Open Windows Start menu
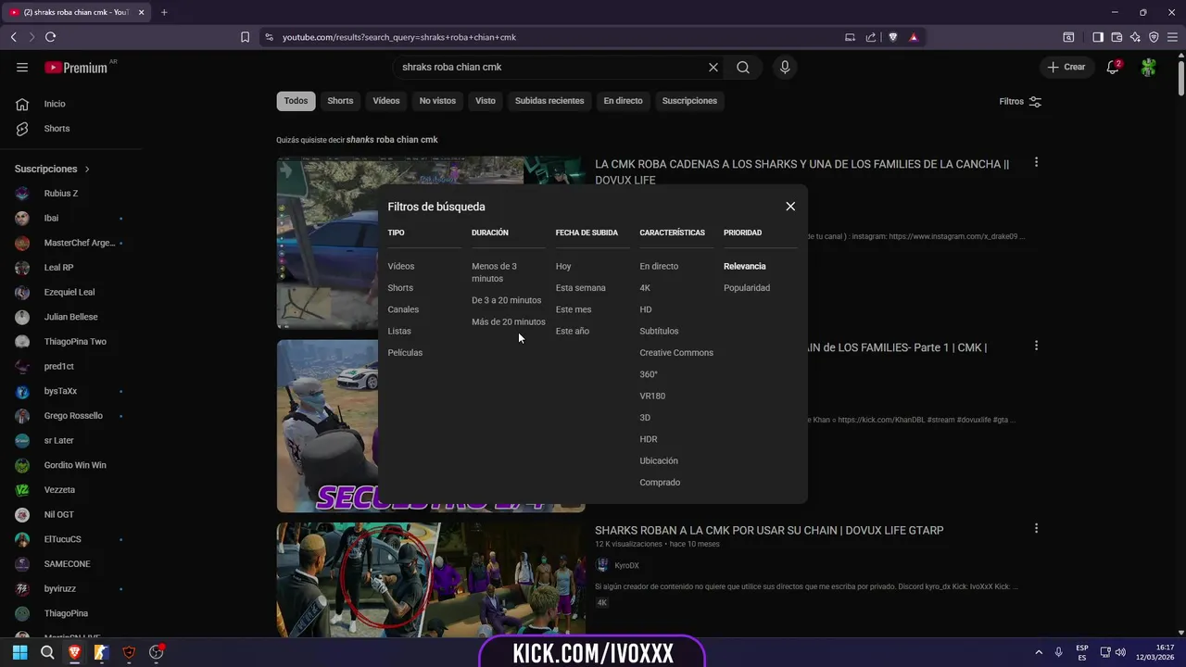Image resolution: width=1186 pixels, height=667 pixels. coord(19,652)
